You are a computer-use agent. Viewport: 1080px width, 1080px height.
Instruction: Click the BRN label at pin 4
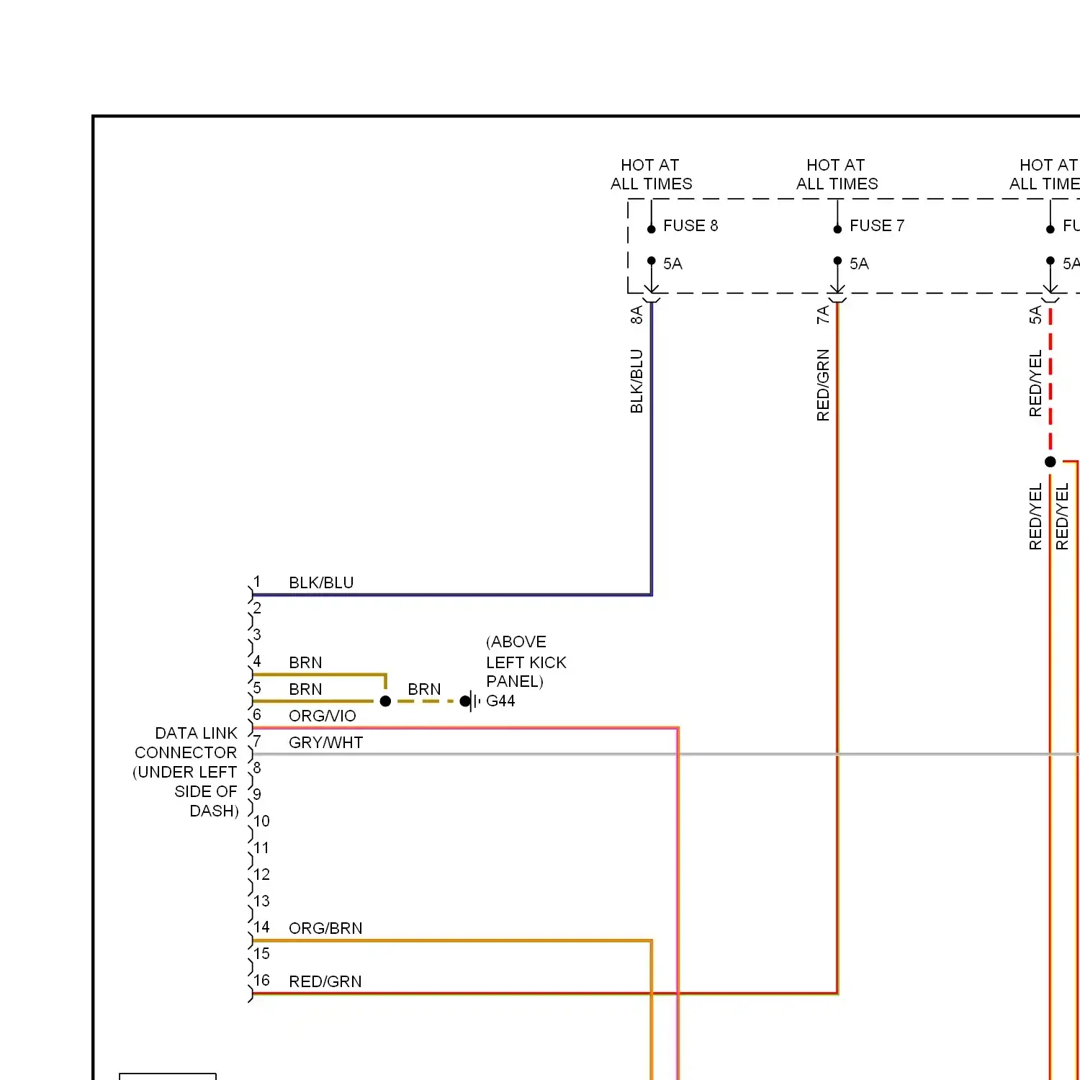pos(305,662)
